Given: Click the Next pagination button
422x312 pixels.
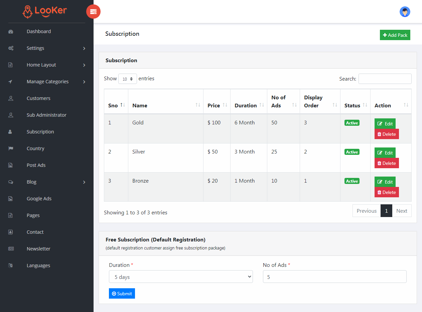Looking at the screenshot, I should click(402, 211).
